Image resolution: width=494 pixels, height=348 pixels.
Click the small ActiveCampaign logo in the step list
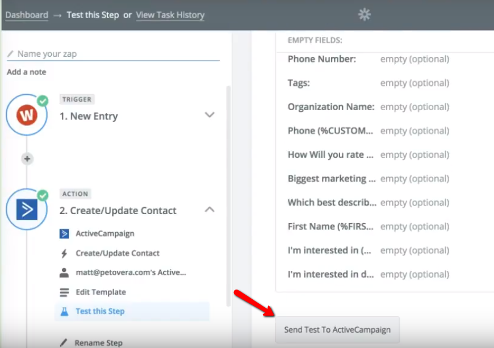tap(64, 234)
